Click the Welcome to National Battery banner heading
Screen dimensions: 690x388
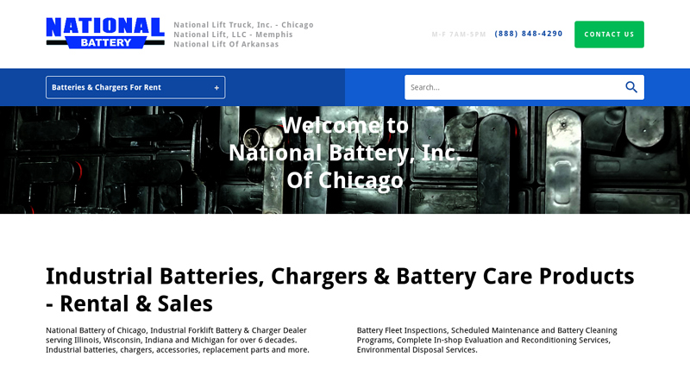click(345, 153)
